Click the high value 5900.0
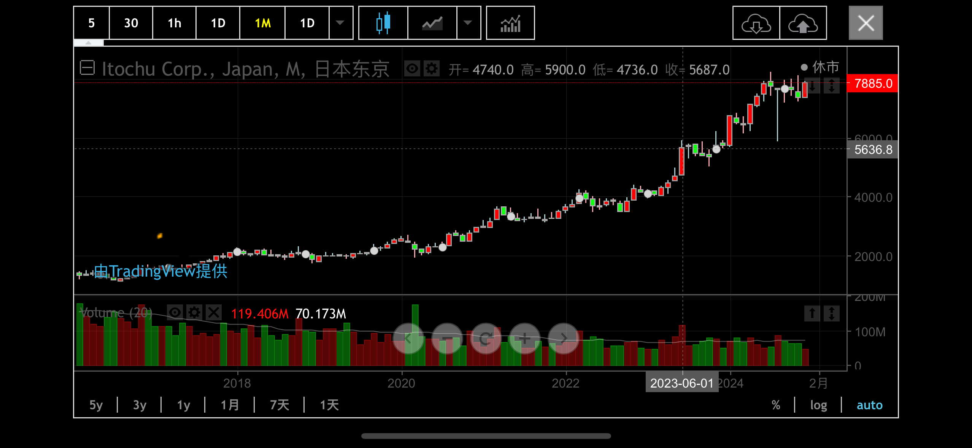 565,70
